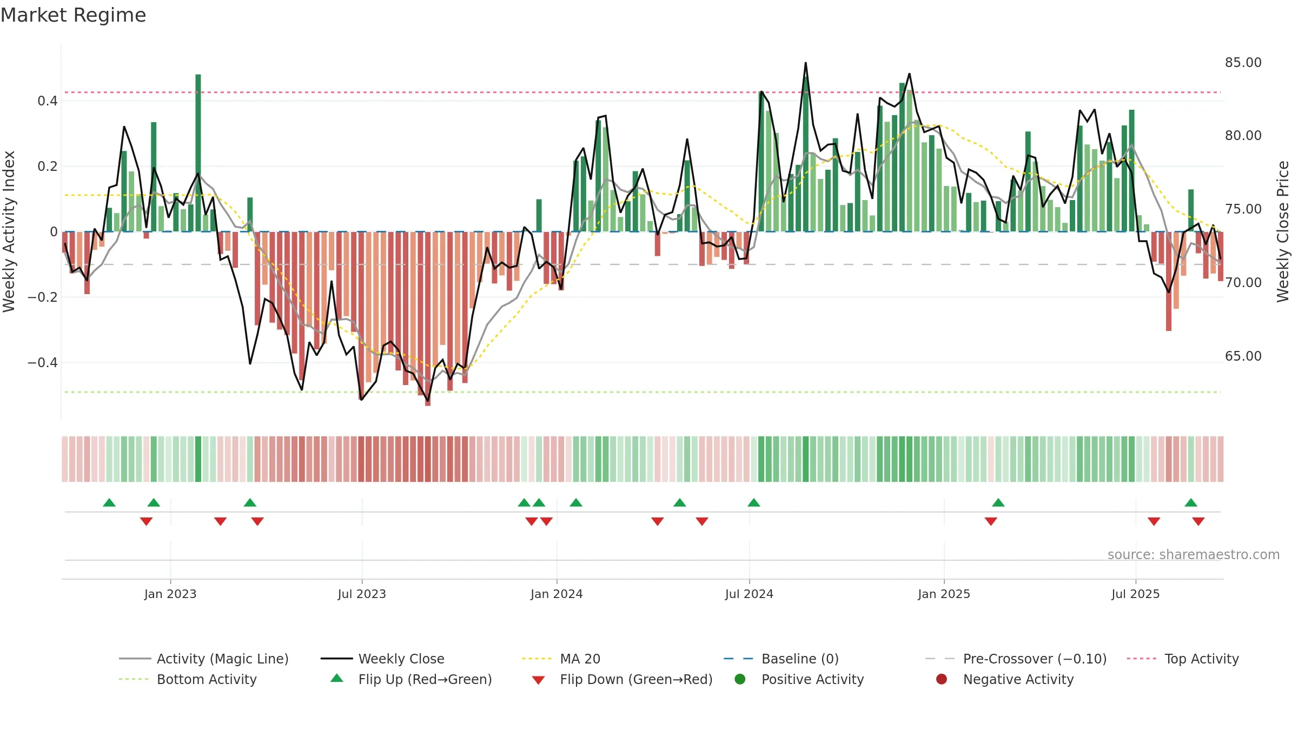Toggle the MA 20 legend entry
Screen dimensions: 1298x730
(561, 659)
